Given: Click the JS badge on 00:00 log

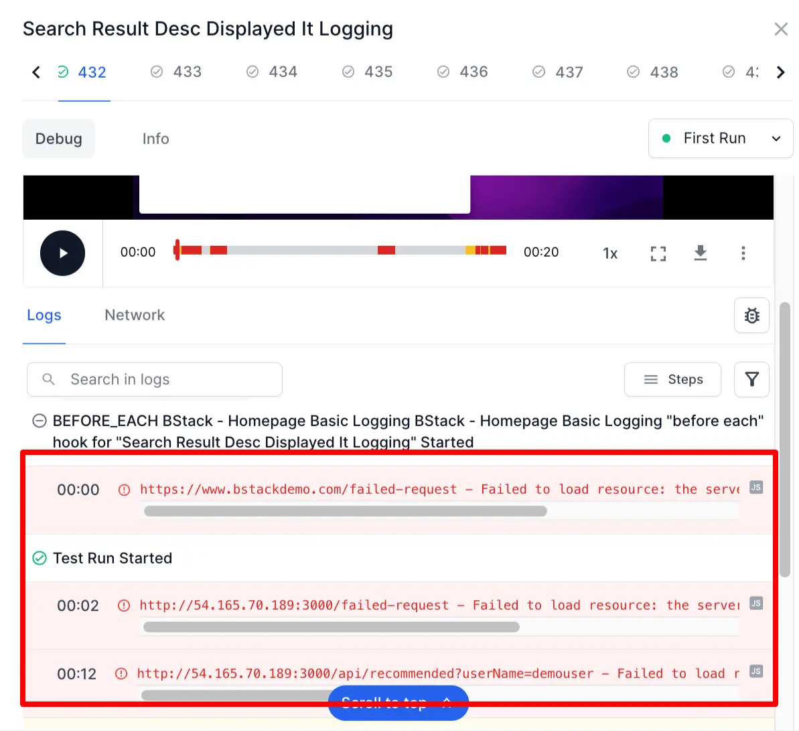Looking at the screenshot, I should coord(755,488).
